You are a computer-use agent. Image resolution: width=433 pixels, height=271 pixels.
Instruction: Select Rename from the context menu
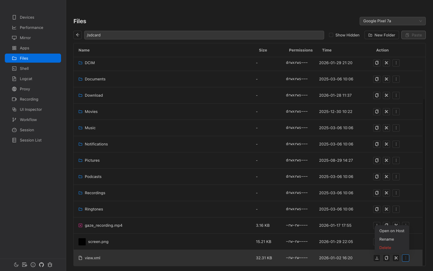[x=386, y=239]
